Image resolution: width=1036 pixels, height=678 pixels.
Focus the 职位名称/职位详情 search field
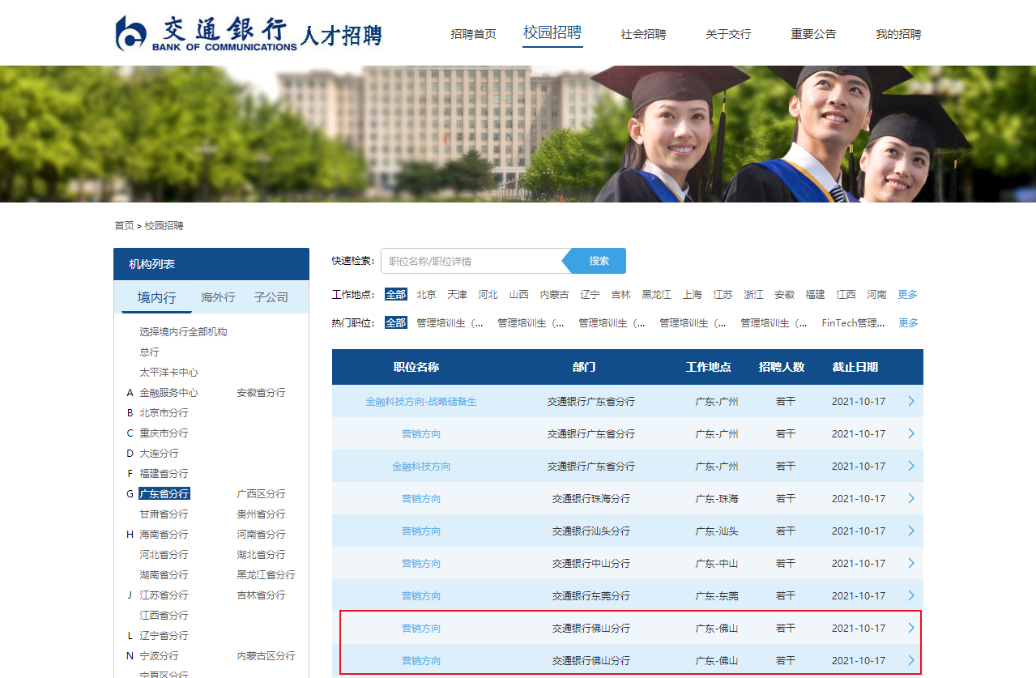click(x=471, y=261)
